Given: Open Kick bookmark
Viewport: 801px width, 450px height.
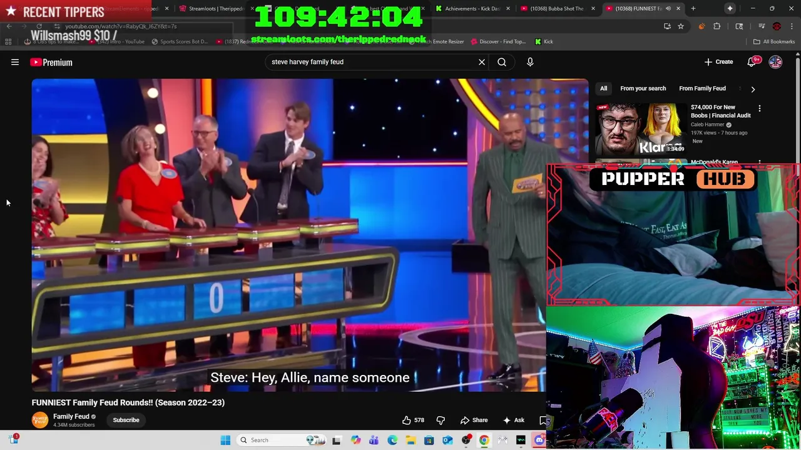Looking at the screenshot, I should [544, 42].
